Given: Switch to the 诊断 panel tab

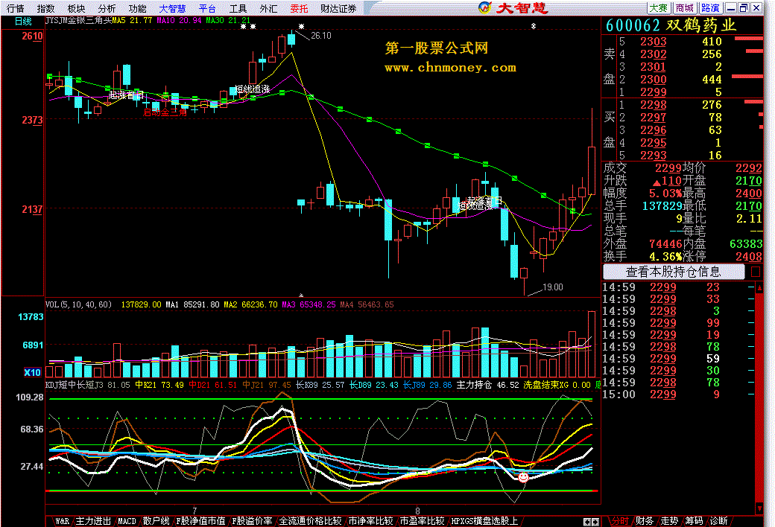Looking at the screenshot, I should 718,521.
